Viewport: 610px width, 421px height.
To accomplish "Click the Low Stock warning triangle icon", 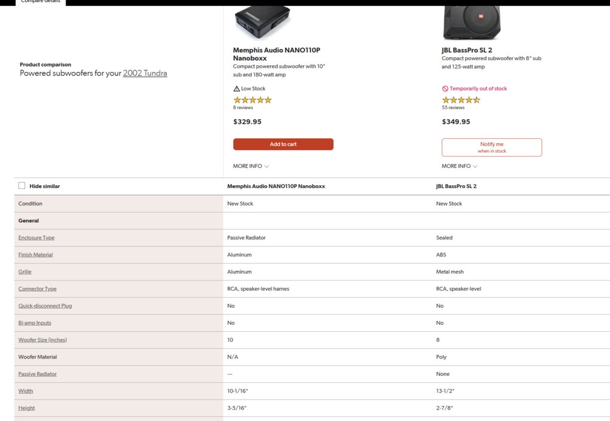I will click(236, 89).
